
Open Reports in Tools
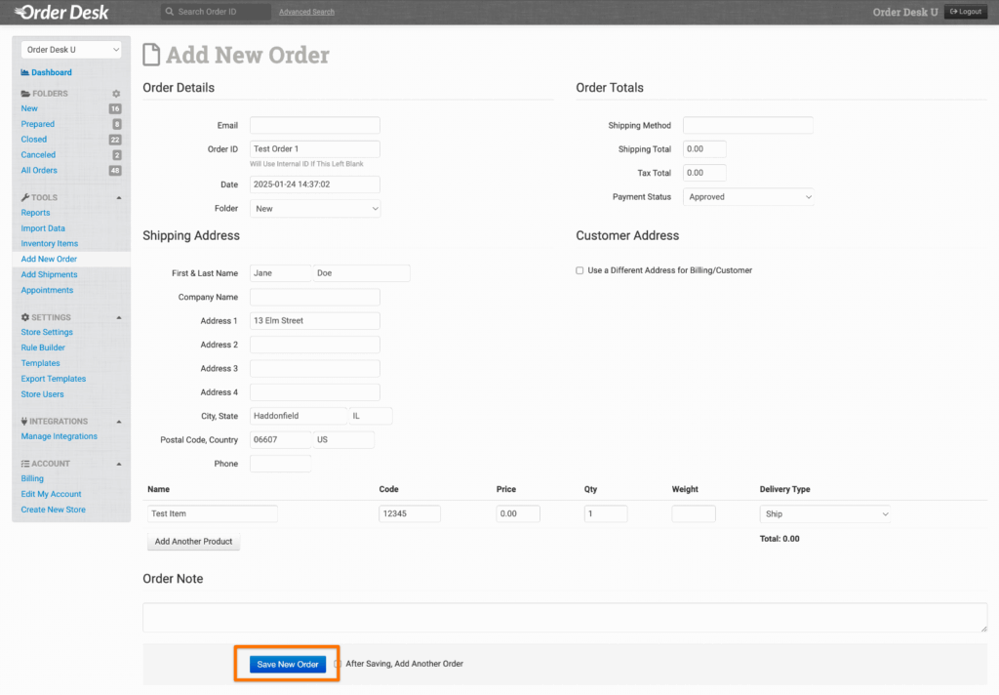tap(35, 213)
